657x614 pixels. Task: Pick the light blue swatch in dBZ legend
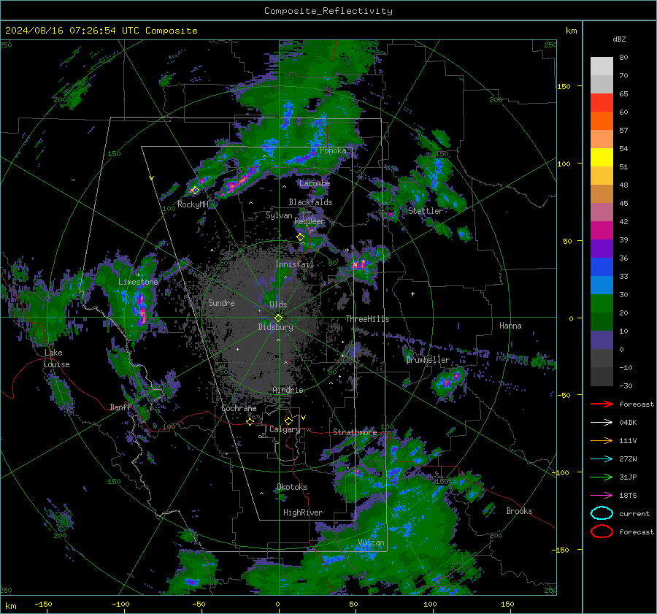coord(602,285)
